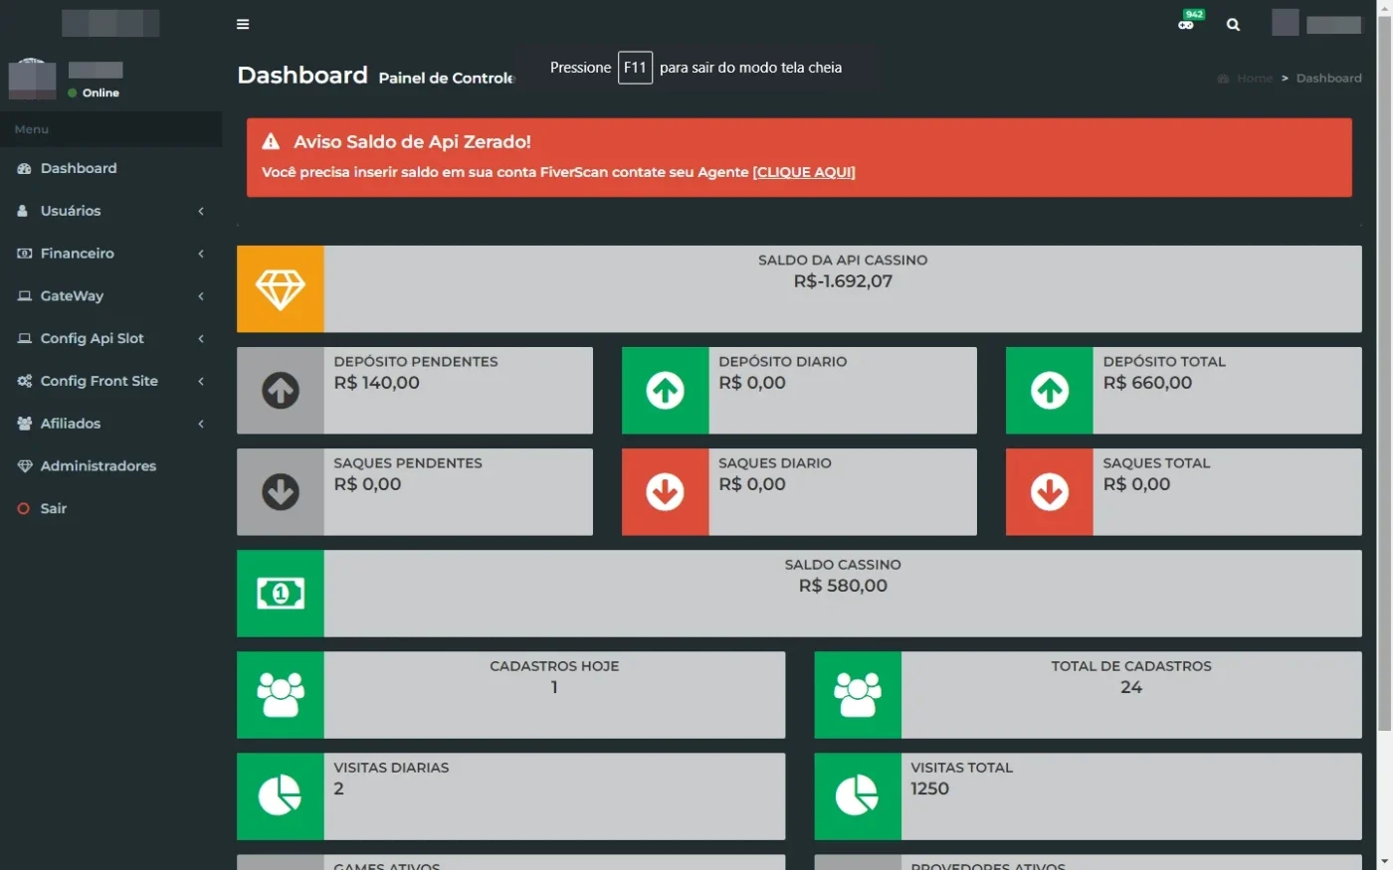
Task: Click the red down-arrow icon for Saques Total
Action: 1050,492
